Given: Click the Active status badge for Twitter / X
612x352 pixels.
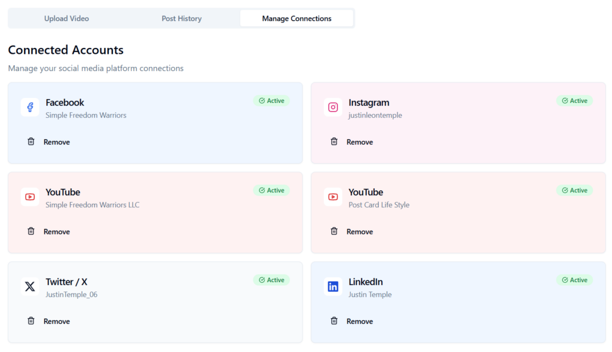Looking at the screenshot, I should pos(271,280).
